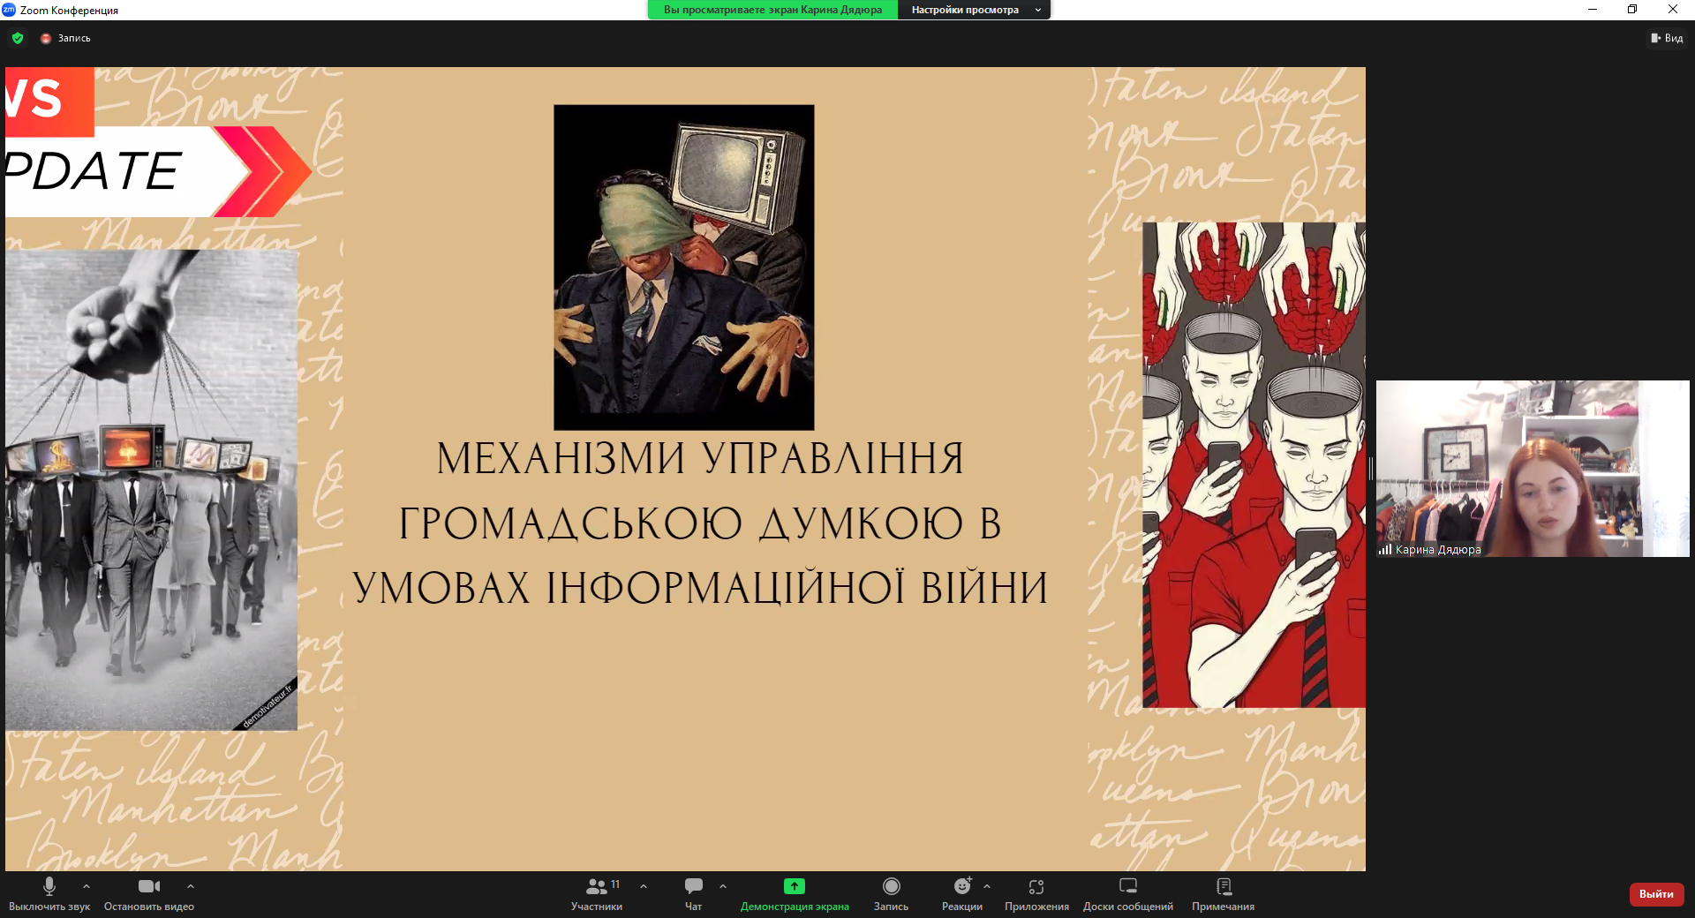Click the participant name label 'Карина Дядюра'
1695x918 pixels.
[1438, 549]
